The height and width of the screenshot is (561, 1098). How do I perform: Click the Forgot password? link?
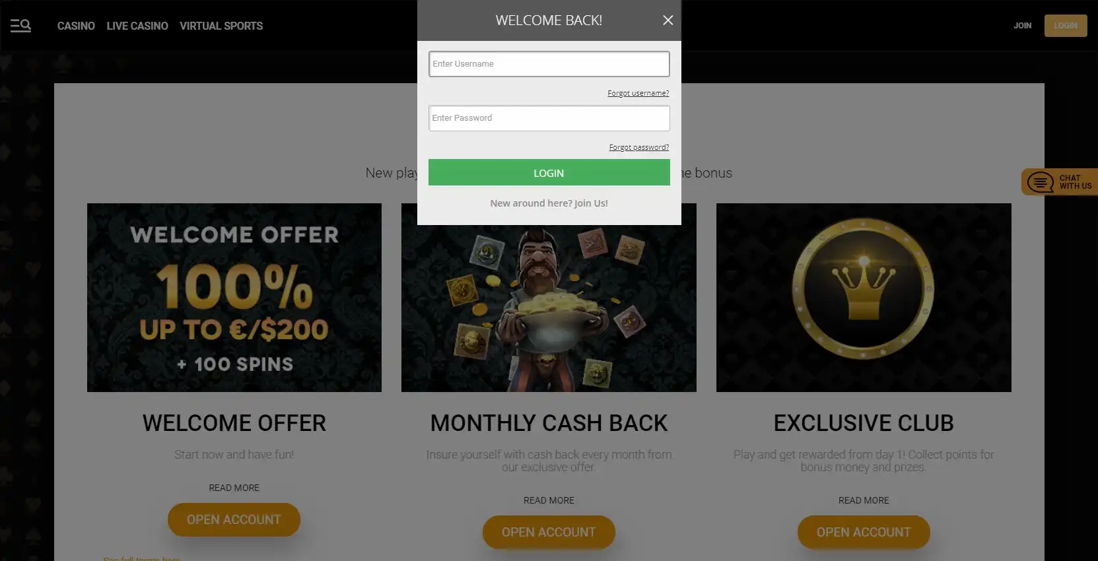pos(639,147)
